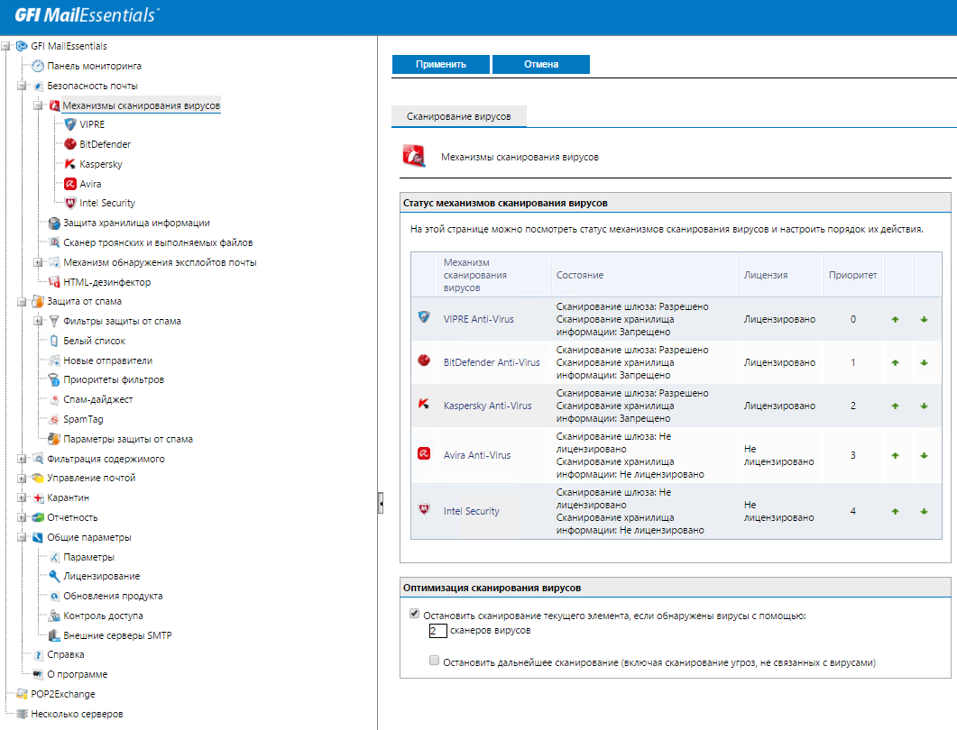
Task: Click the sidebar collapse splitter handle
Action: coord(381,503)
